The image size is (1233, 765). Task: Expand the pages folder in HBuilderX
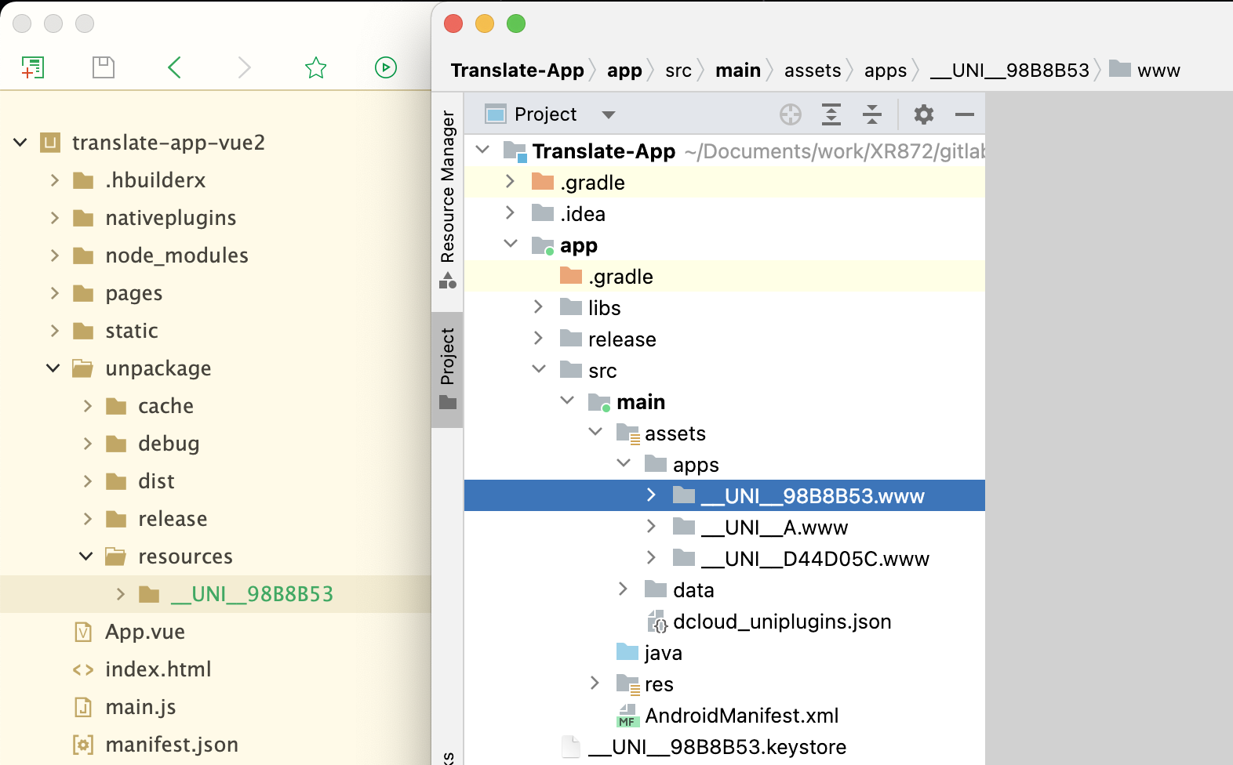point(54,293)
